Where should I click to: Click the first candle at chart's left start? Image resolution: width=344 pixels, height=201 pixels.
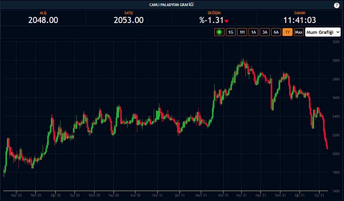pyautogui.click(x=4, y=172)
